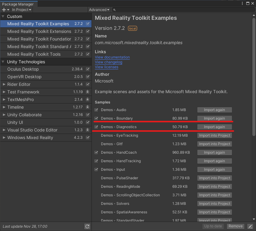Open the View licenses link
This screenshot has height=231, width=256.
click(107, 67)
